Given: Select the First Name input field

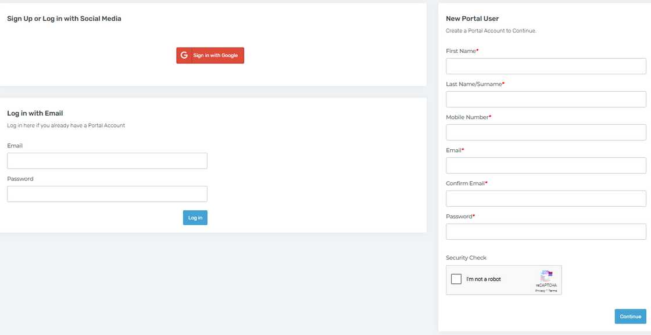Looking at the screenshot, I should [x=545, y=66].
